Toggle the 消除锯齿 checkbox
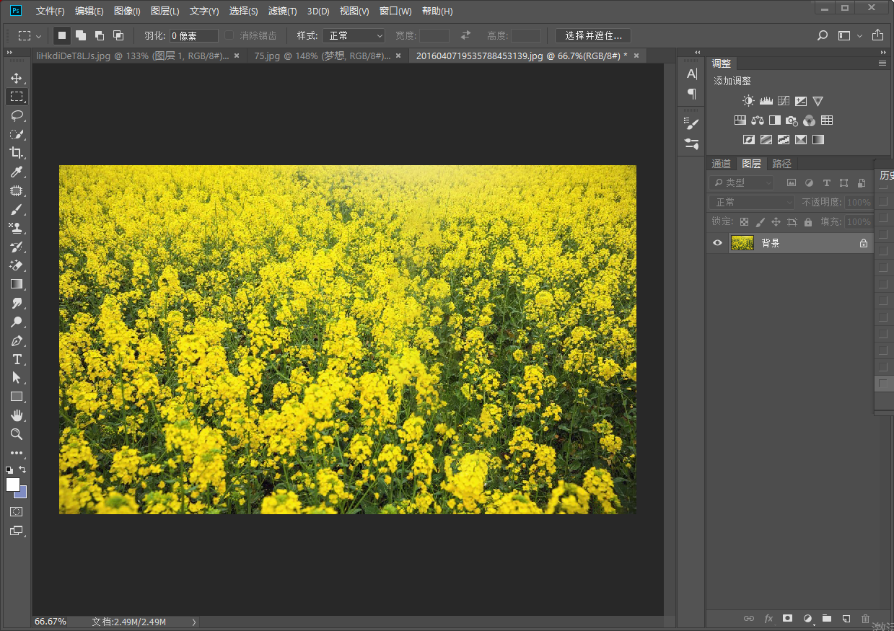The image size is (894, 631). pos(229,35)
